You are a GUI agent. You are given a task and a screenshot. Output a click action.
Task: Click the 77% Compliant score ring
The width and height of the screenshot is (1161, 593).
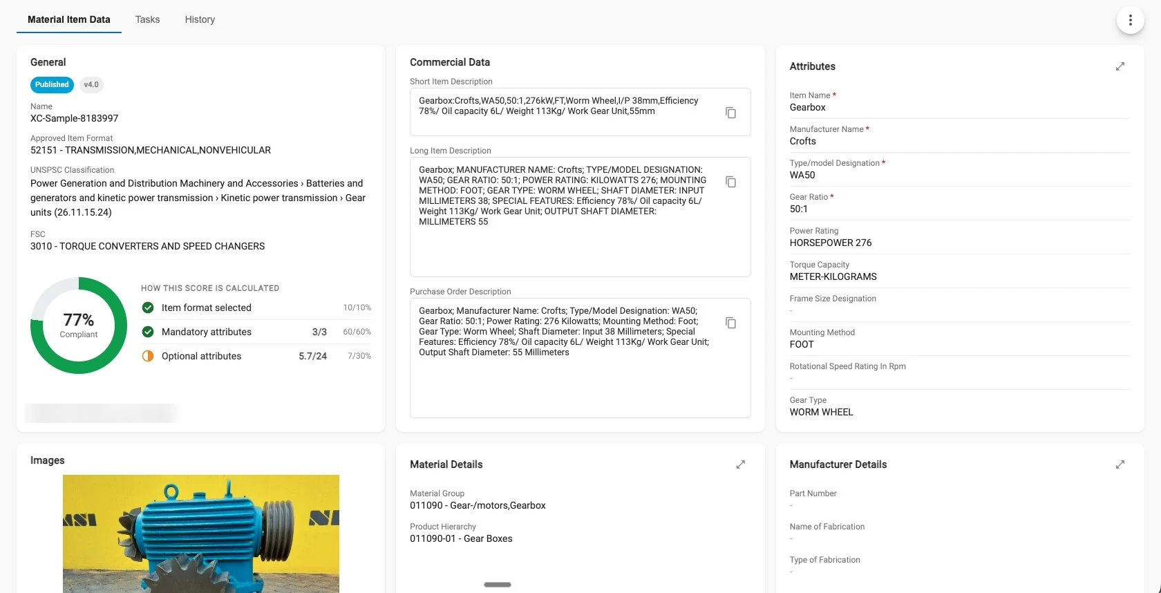(79, 326)
